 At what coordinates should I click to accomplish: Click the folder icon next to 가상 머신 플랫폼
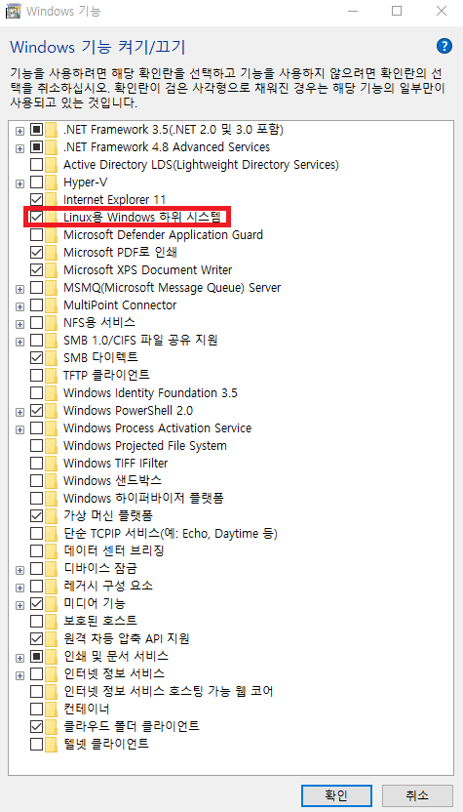pyautogui.click(x=51, y=515)
